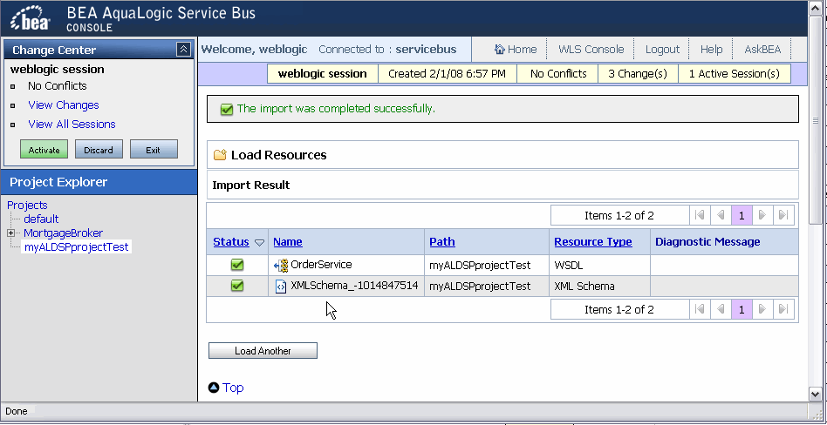The image size is (827, 425).
Task: Open the AskBEA link
Action: coord(762,50)
